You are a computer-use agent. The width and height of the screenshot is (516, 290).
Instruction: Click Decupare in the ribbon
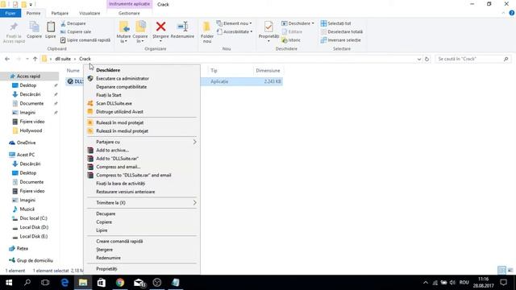tap(73, 23)
